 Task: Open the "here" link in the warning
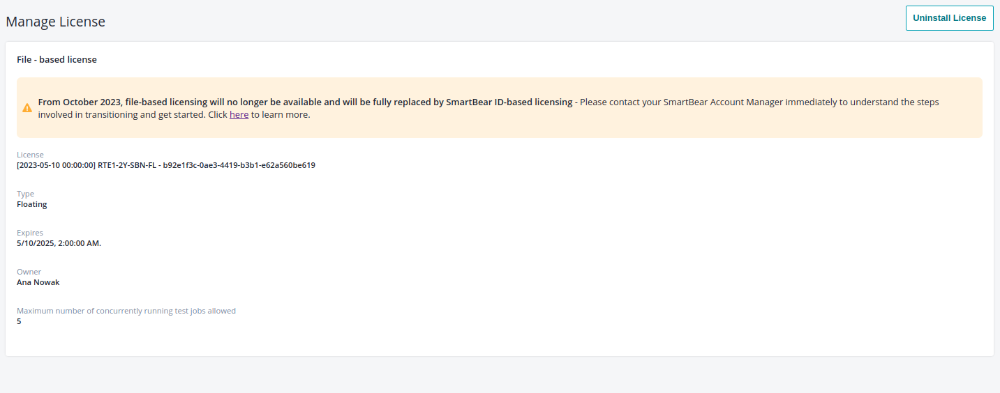tap(239, 115)
